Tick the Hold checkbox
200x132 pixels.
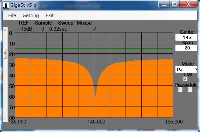point(190,90)
